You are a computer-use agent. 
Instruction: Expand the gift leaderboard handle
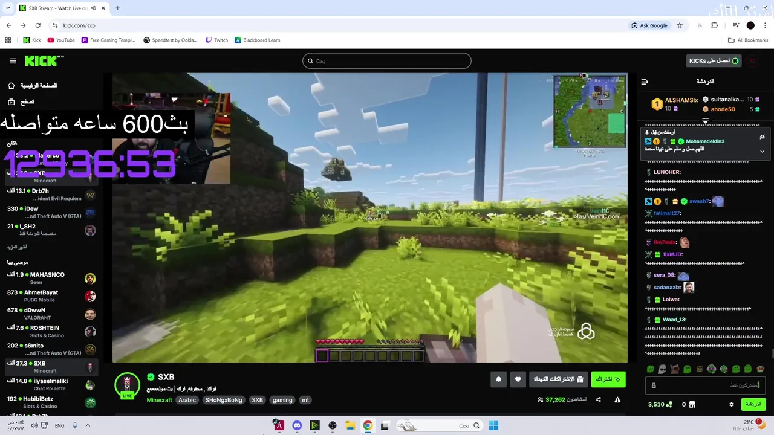pos(705,121)
